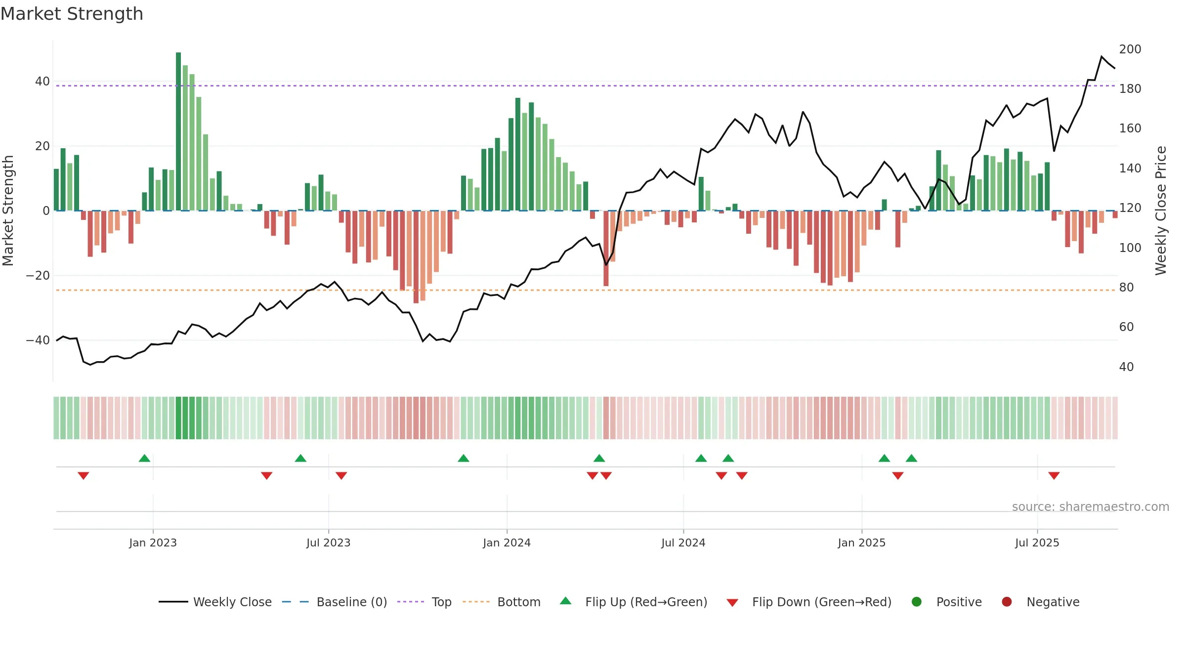Click the blue dashed Baseline sample in legend
The height and width of the screenshot is (667, 1186).
click(x=296, y=602)
